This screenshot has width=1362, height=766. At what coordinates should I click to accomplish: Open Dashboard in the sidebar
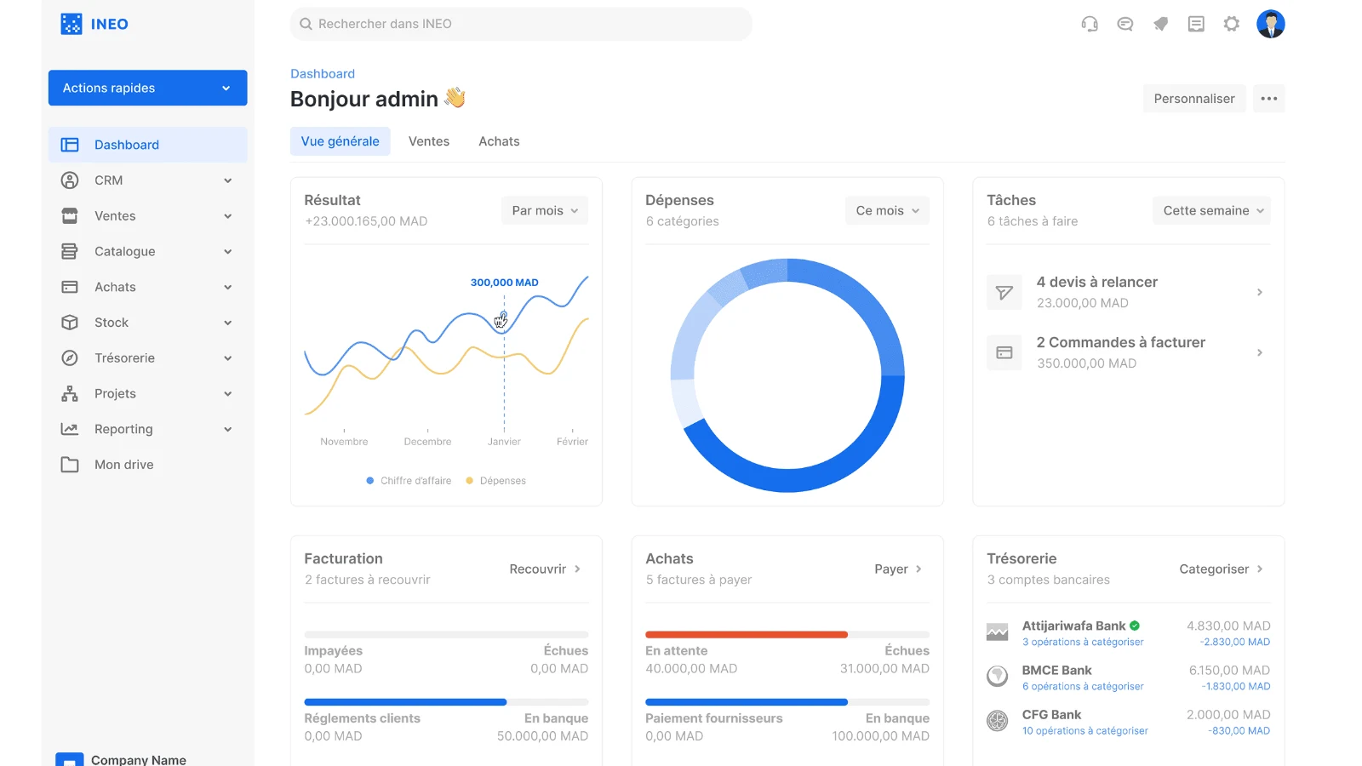click(x=148, y=145)
